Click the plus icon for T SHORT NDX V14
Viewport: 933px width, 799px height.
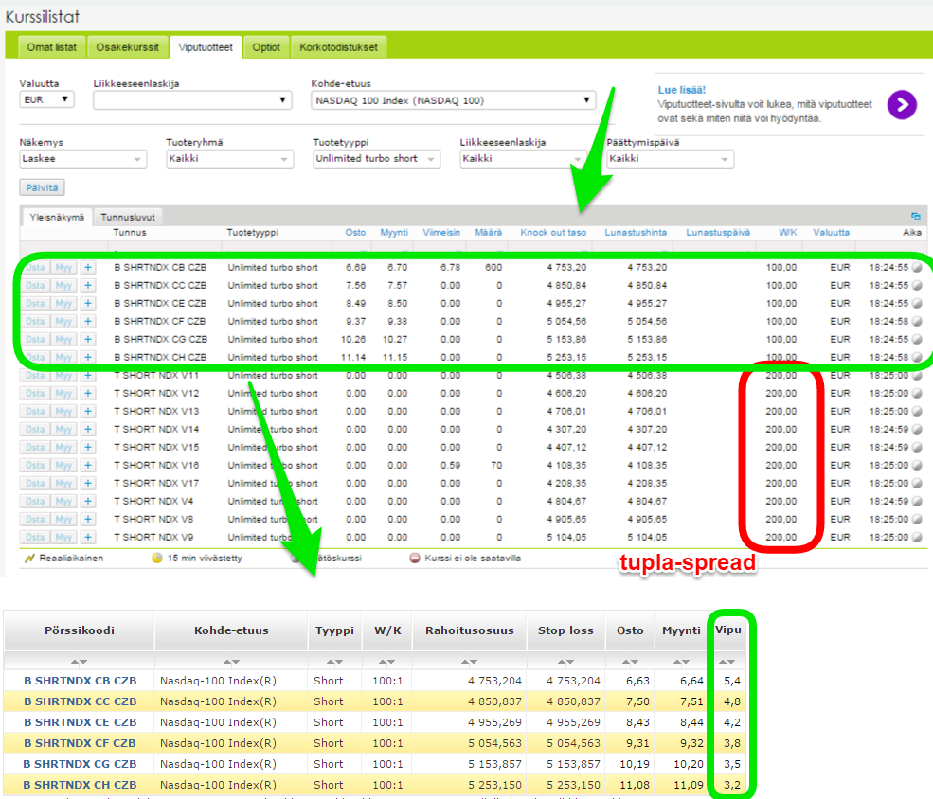click(x=88, y=429)
